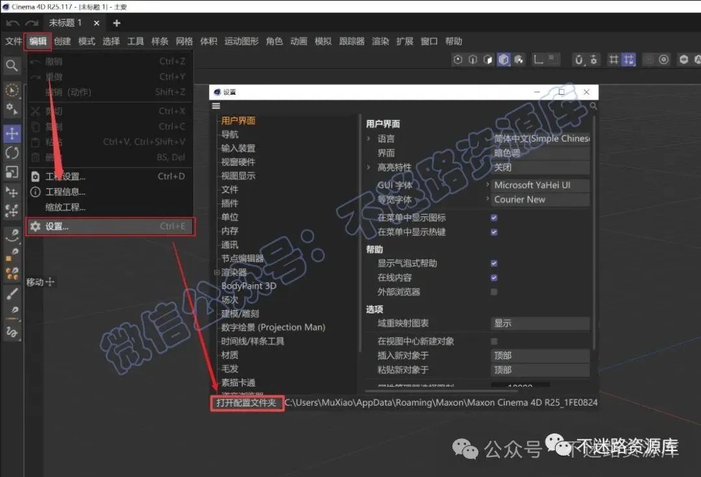
Task: Open 插入新对象于 dropdown
Action: pos(541,356)
